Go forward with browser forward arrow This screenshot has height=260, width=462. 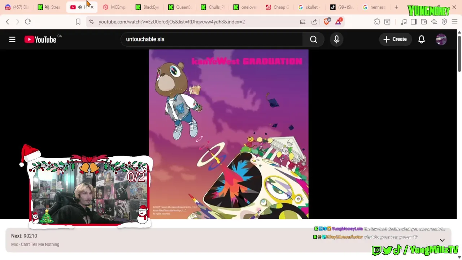pyautogui.click(x=17, y=22)
